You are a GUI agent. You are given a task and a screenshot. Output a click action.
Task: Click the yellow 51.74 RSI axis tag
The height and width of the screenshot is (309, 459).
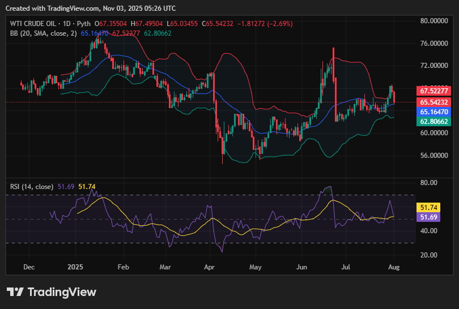pos(428,208)
